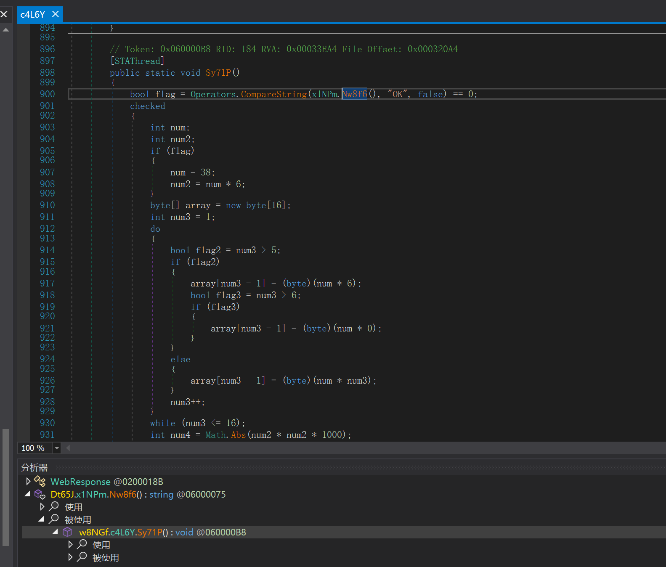Expand 使用 under Sy71P node
The image size is (666, 567).
(x=70, y=545)
